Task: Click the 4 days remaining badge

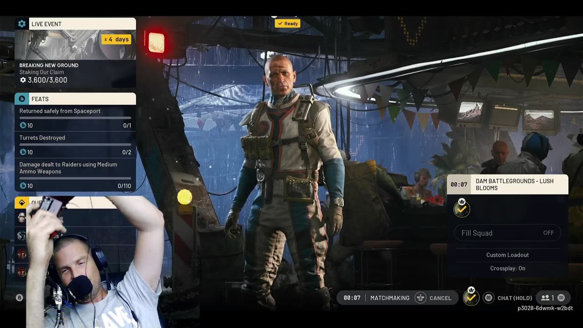Action: tap(116, 40)
